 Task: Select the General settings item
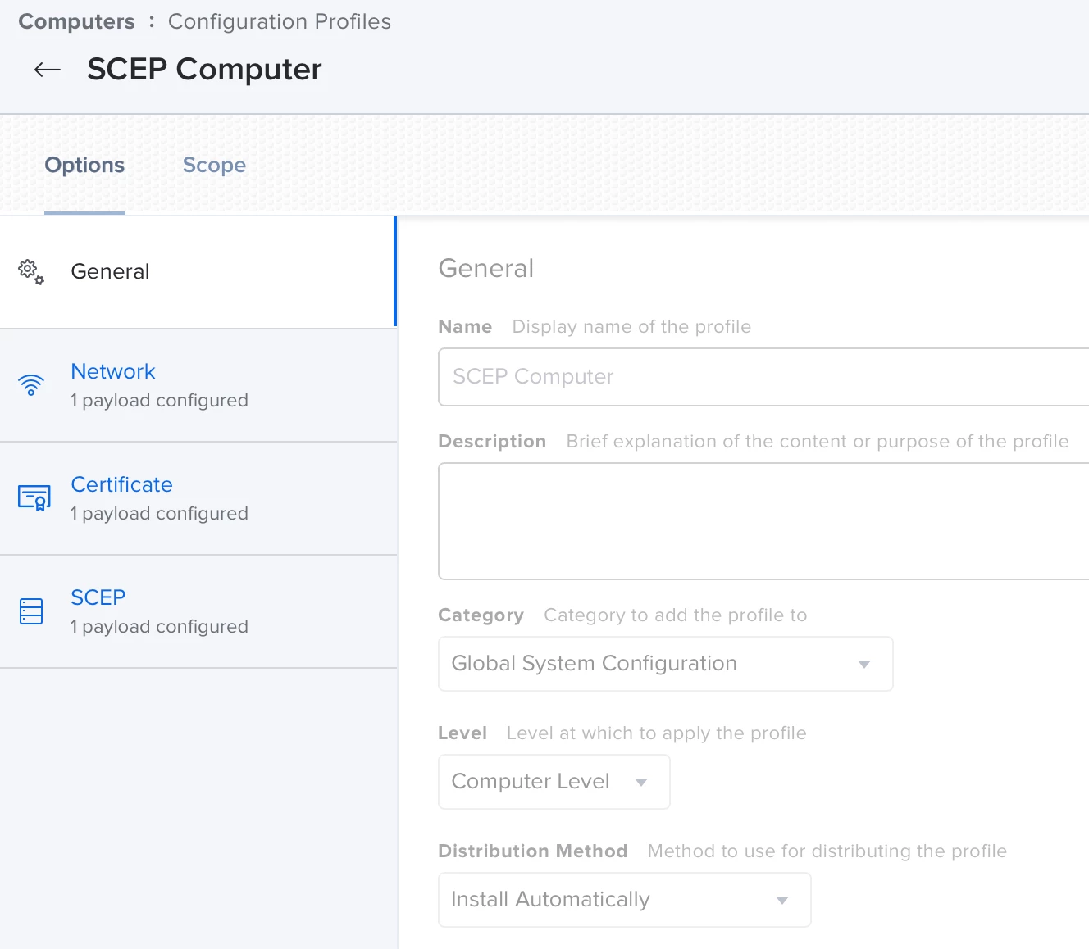pos(198,272)
